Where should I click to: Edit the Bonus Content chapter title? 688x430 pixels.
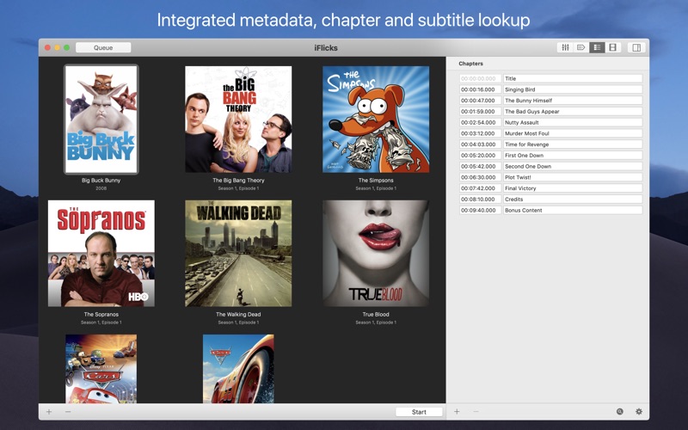[x=572, y=210]
